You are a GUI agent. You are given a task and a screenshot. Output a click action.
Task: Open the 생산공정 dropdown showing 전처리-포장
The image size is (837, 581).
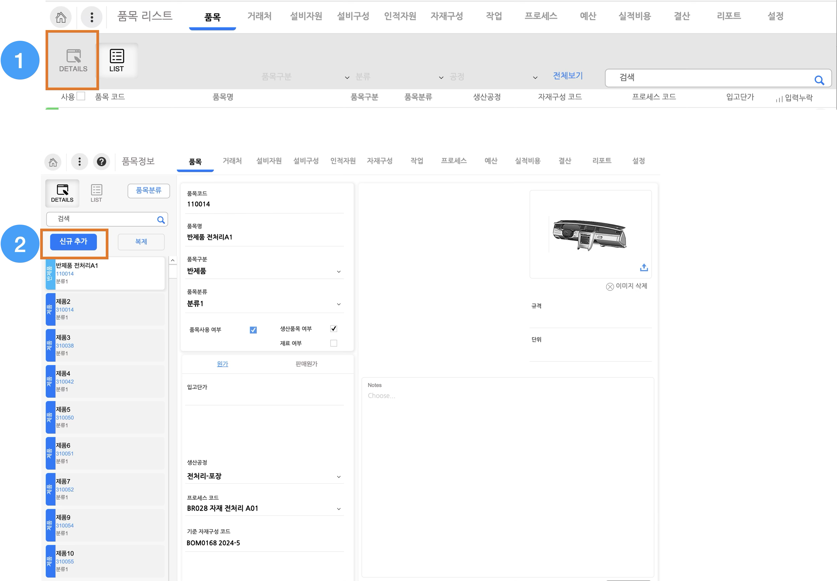(x=339, y=476)
